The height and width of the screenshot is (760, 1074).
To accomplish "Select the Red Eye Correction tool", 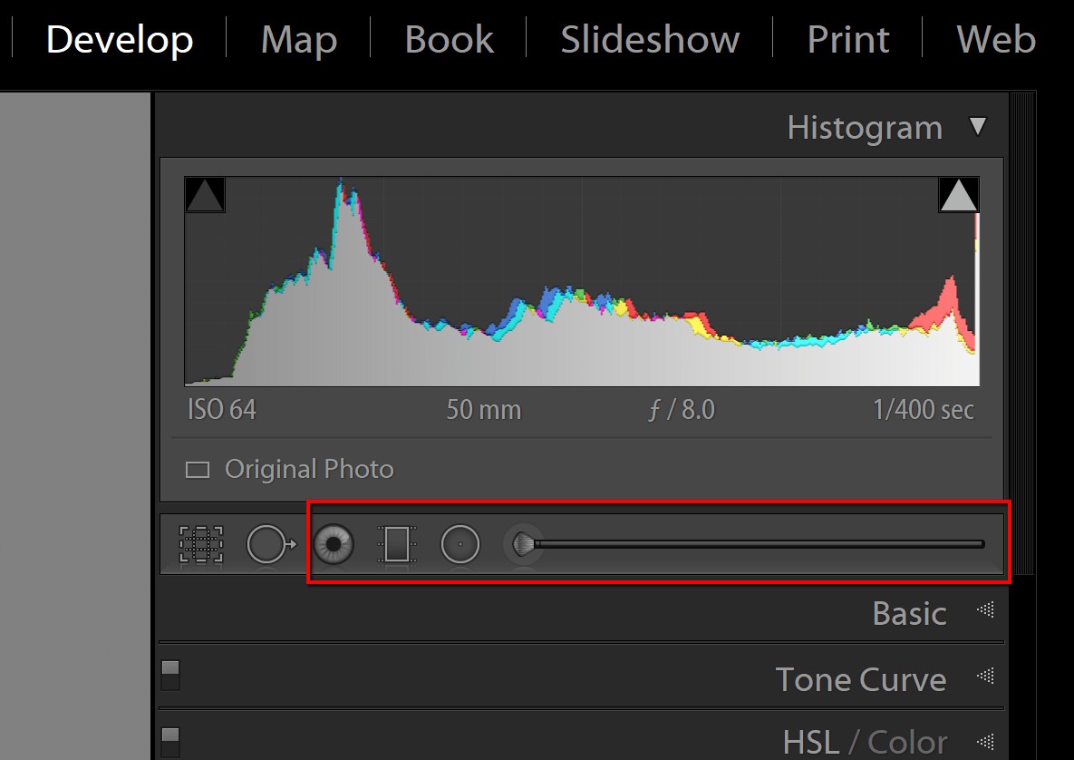I will click(x=334, y=543).
